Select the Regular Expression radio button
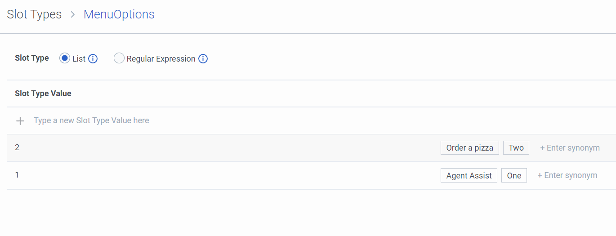Image resolution: width=616 pixels, height=236 pixels. [119, 58]
